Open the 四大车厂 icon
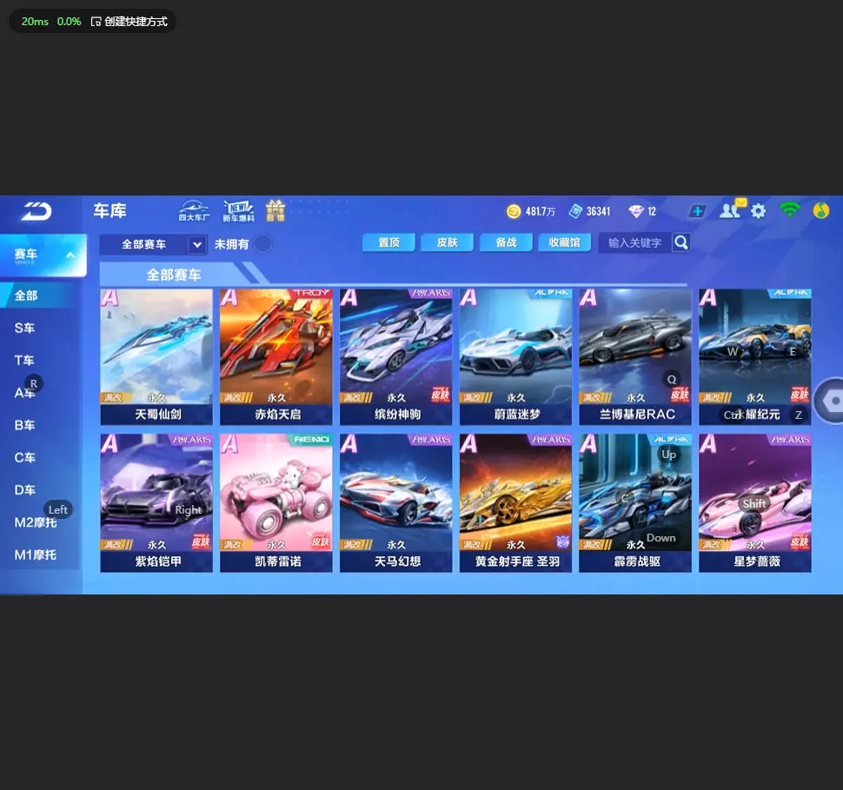Viewport: 843px width, 790px height. tap(194, 211)
